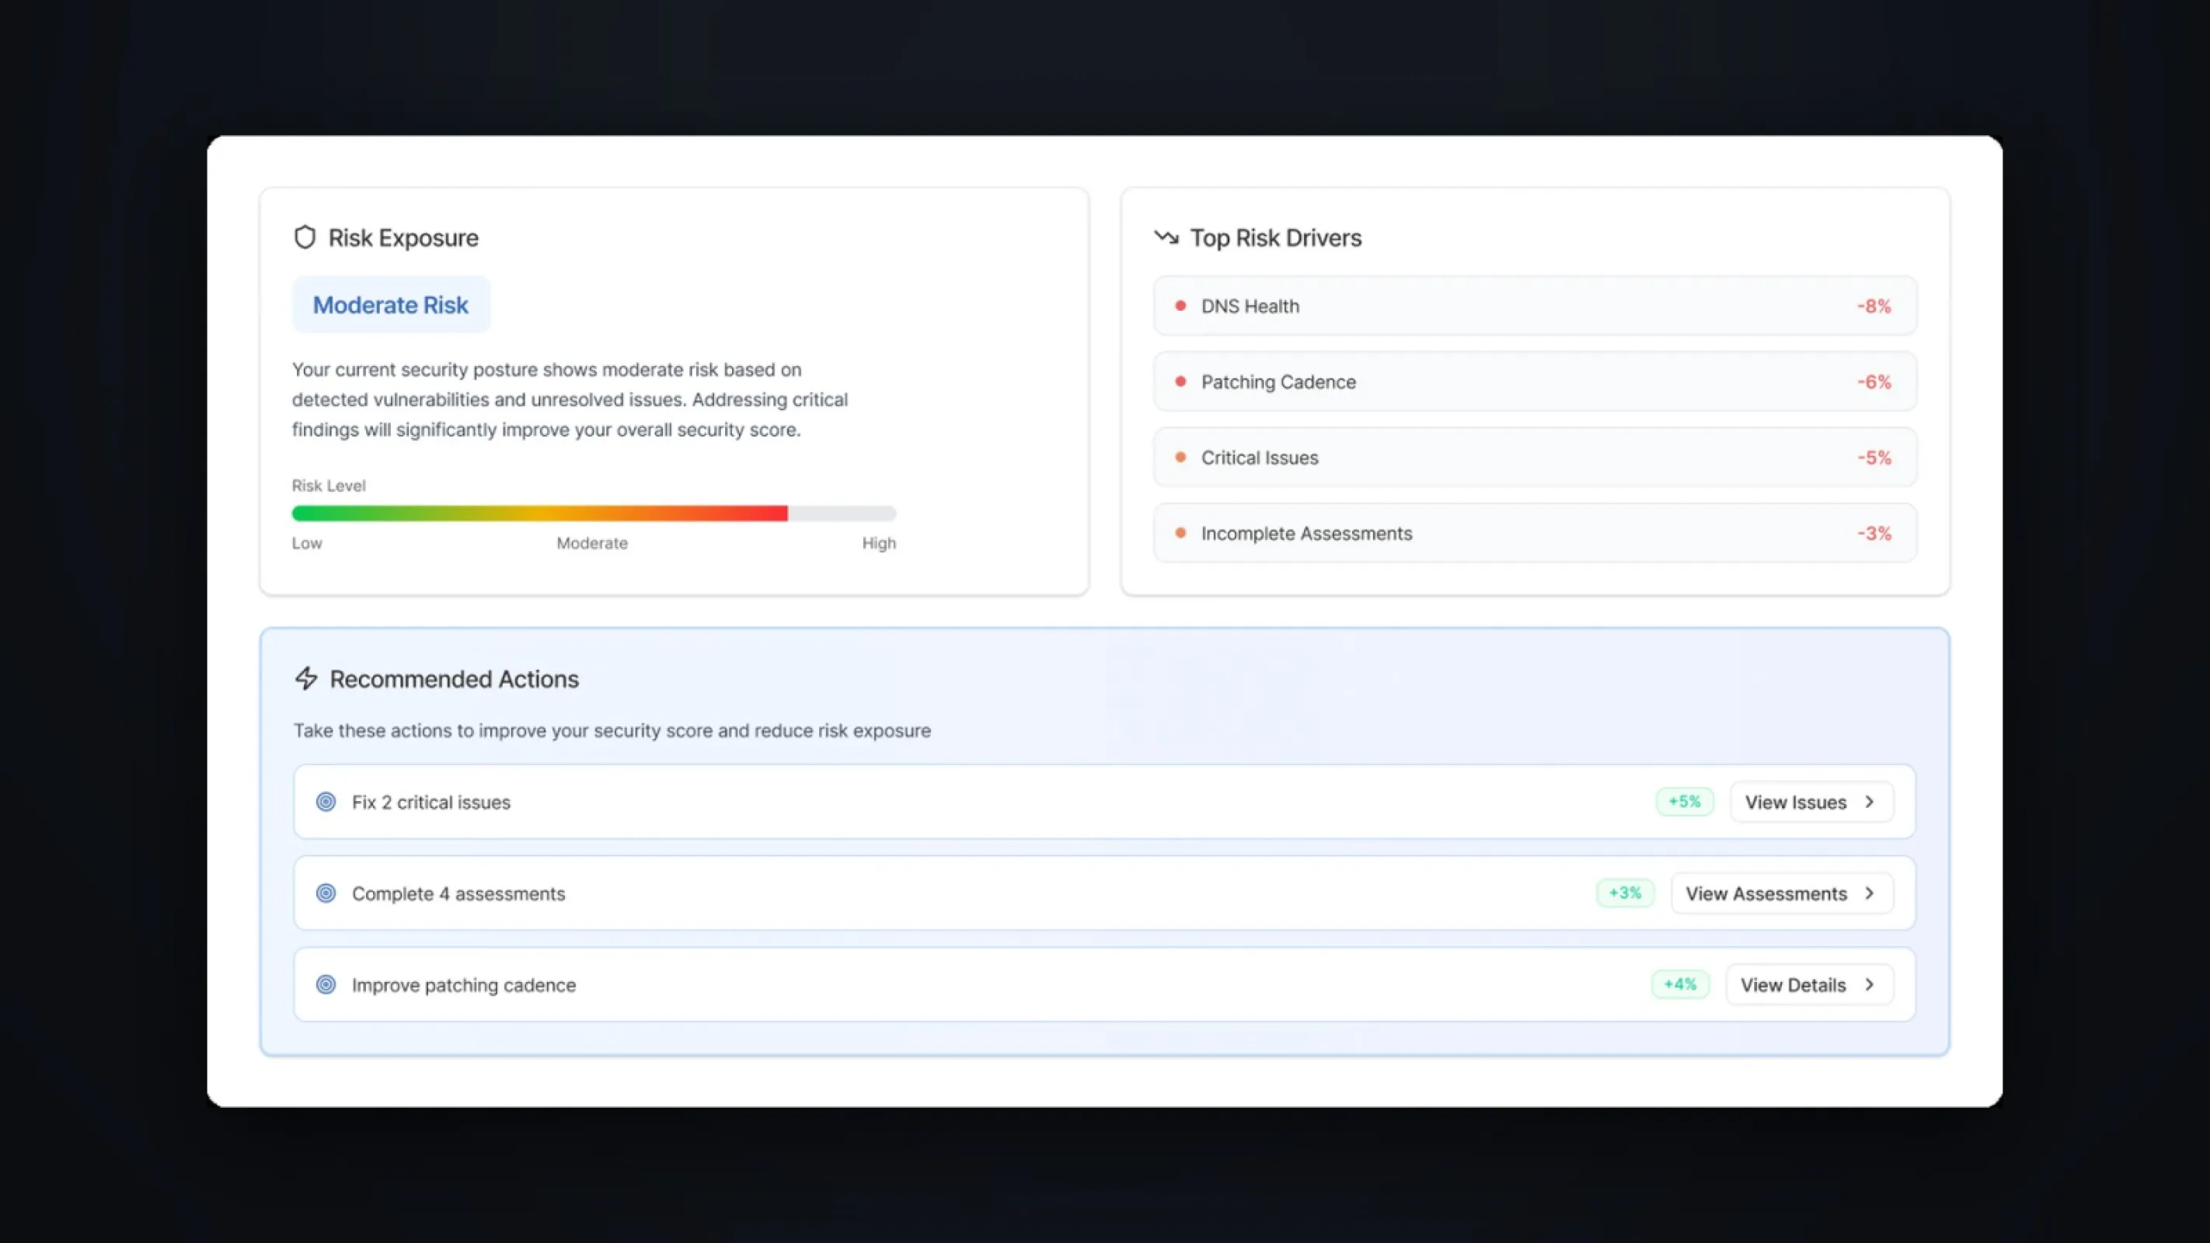Click the -5% value for Critical Issues
This screenshot has height=1243, width=2210.
(x=1874, y=458)
